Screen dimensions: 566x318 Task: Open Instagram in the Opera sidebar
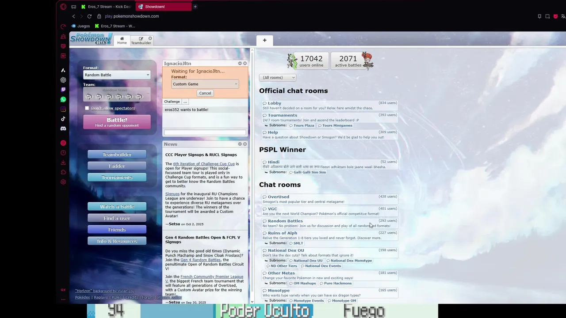pyautogui.click(x=63, y=109)
